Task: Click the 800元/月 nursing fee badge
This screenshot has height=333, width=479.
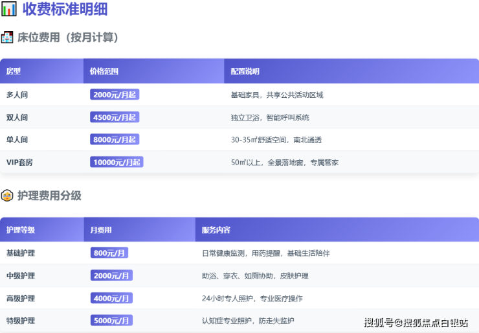Action: point(109,253)
